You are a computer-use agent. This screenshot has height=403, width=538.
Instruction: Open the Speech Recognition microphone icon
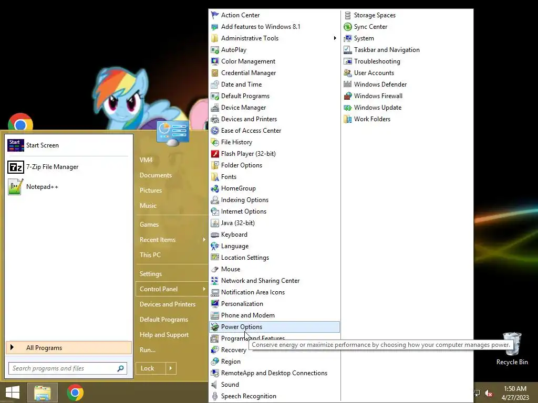point(215,396)
